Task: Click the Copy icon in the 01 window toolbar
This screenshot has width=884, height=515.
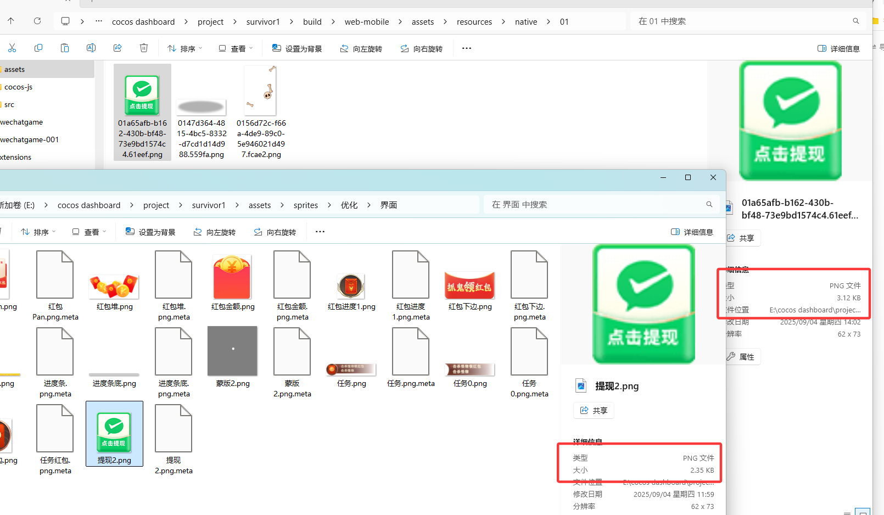Action: point(38,48)
